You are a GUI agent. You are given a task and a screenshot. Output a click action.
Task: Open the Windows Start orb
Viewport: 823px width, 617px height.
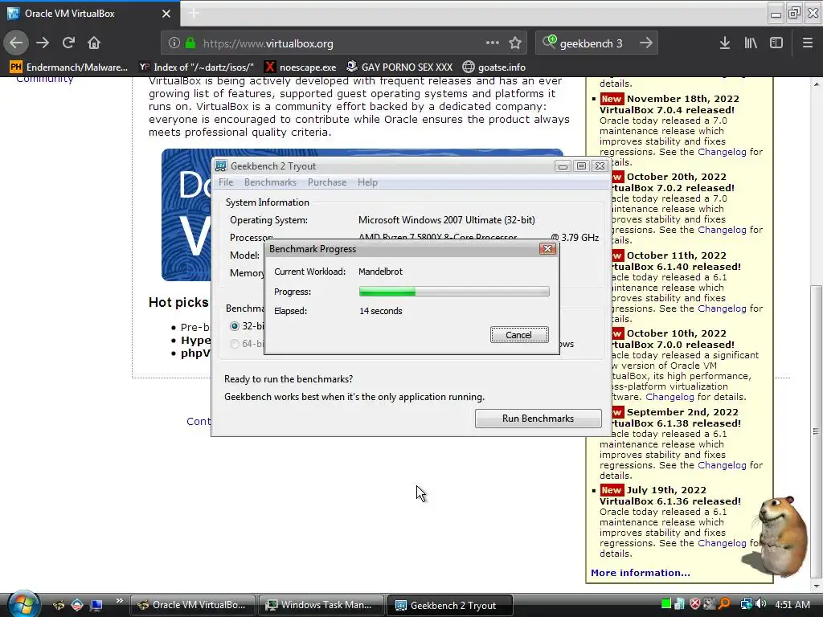pos(22,604)
